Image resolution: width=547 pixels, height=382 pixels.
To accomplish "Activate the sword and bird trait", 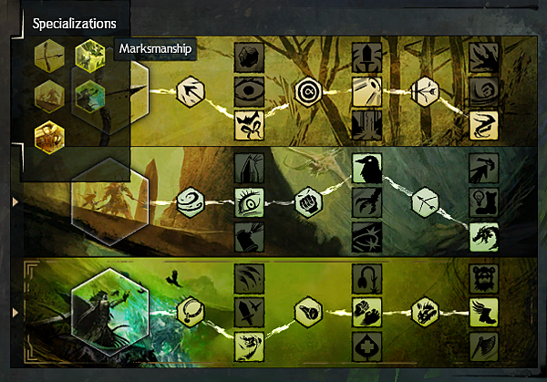I will (249, 312).
